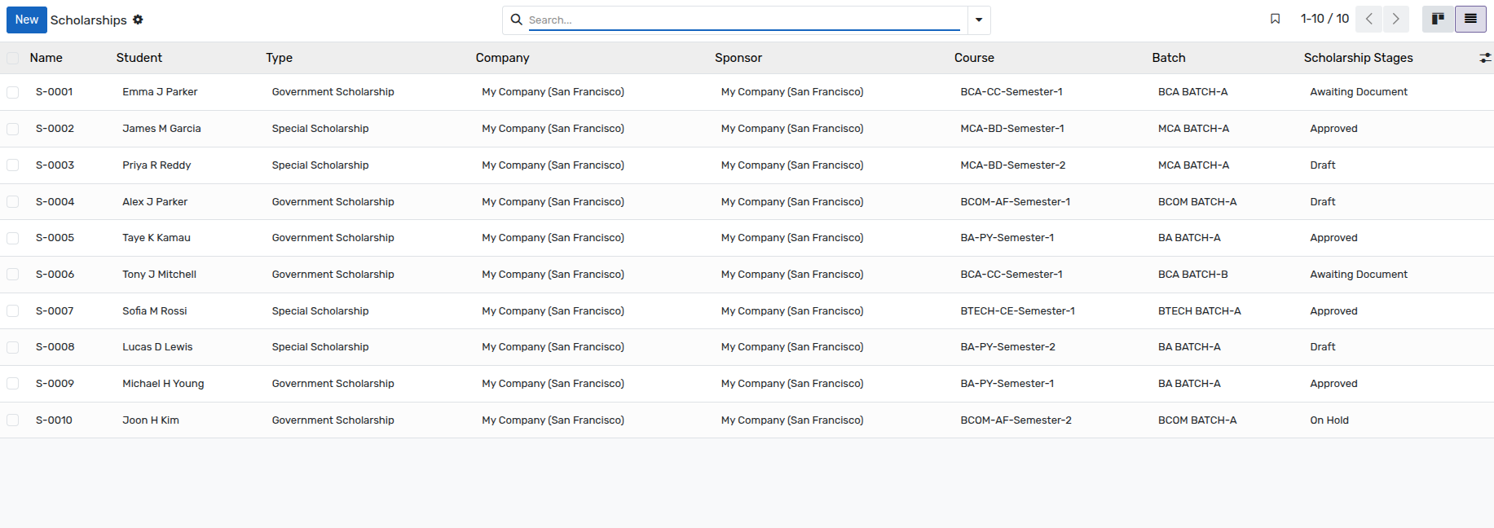
Task: Sort by the Scholarship Stages column header
Action: 1359,58
